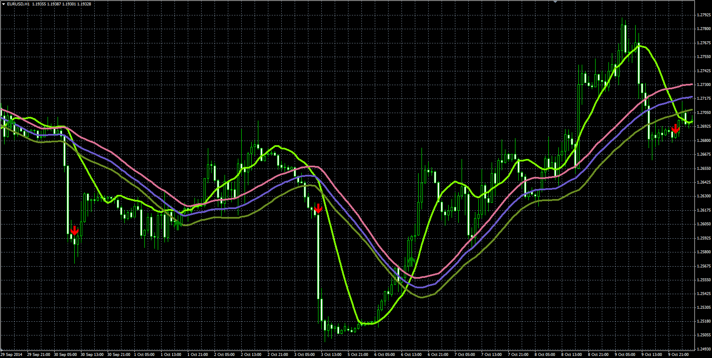Click the 1.27175 price scale label
Viewport: 712px width, 358px height.
704,98
